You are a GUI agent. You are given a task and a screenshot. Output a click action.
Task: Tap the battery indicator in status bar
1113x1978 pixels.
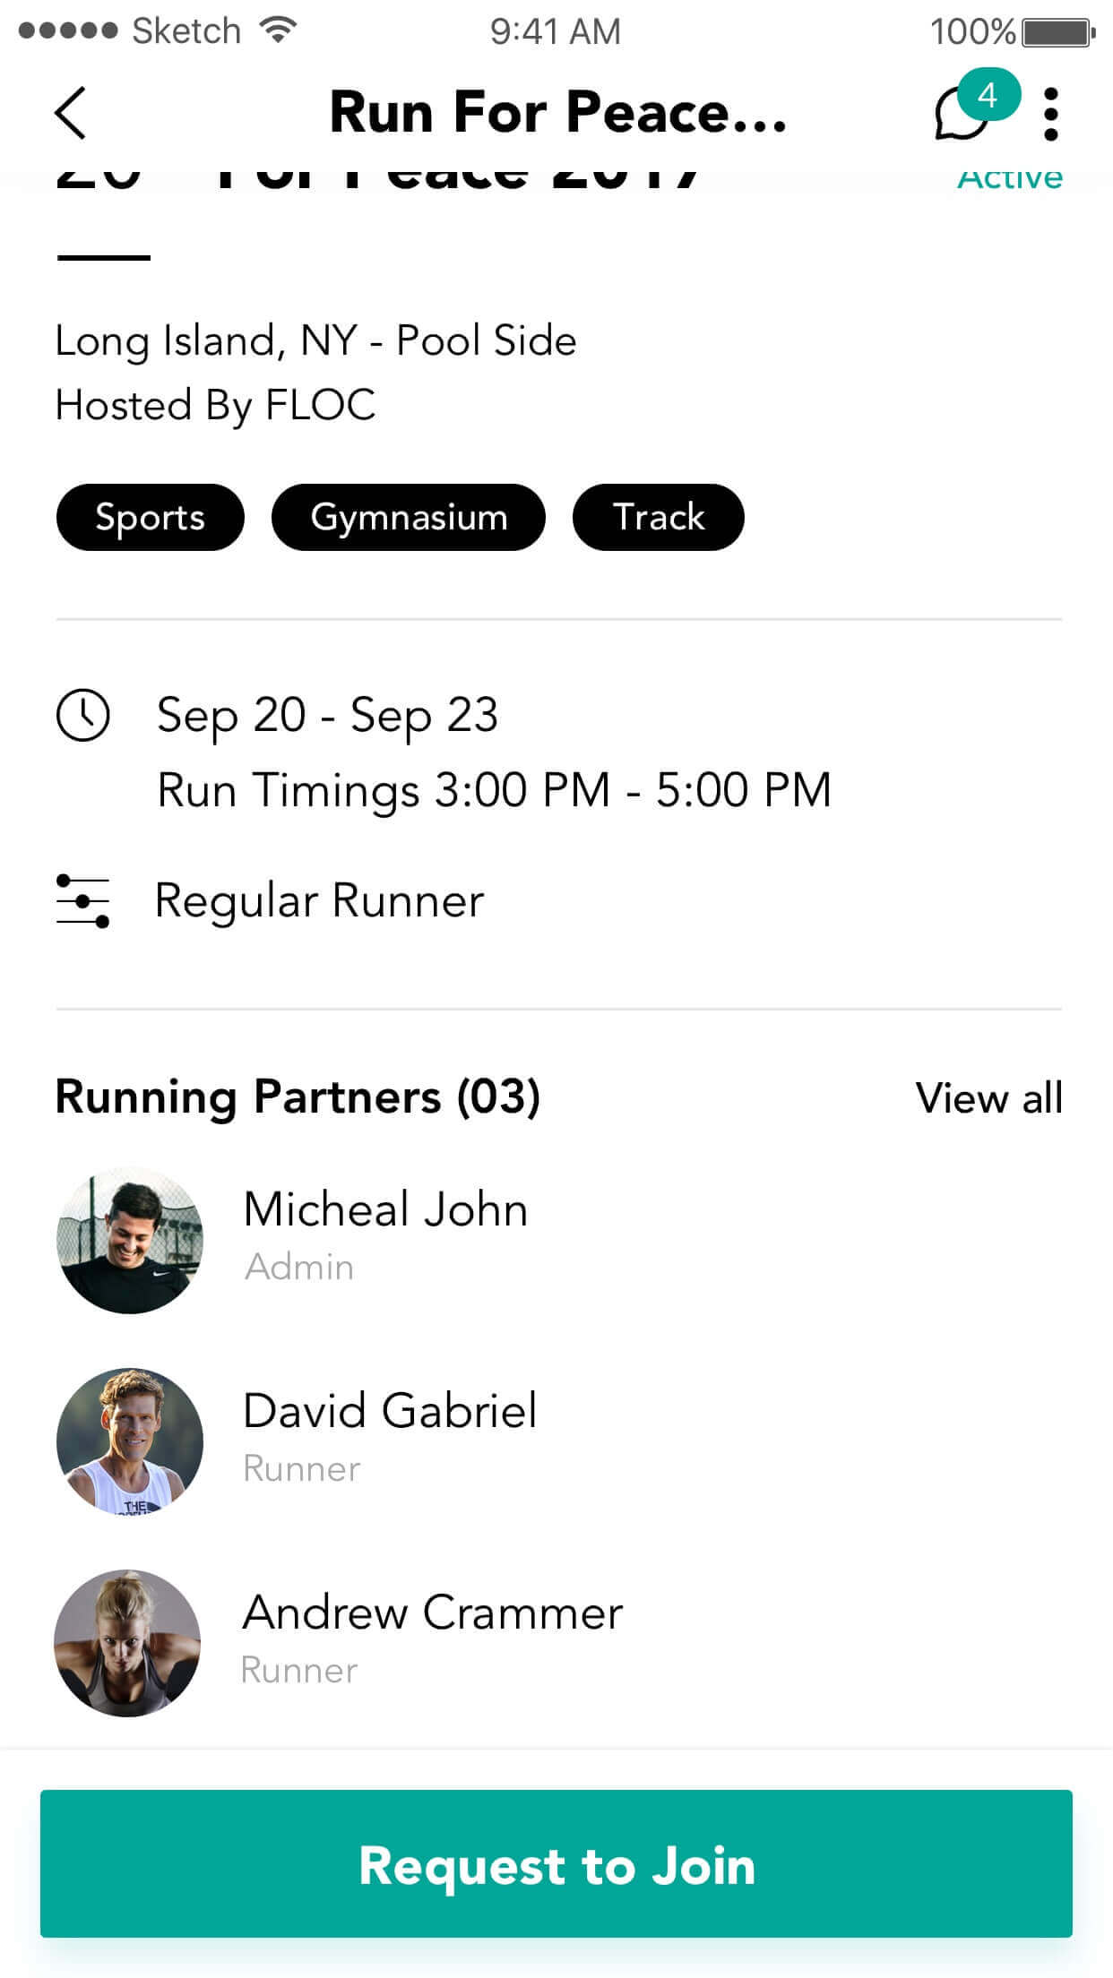(x=1059, y=32)
